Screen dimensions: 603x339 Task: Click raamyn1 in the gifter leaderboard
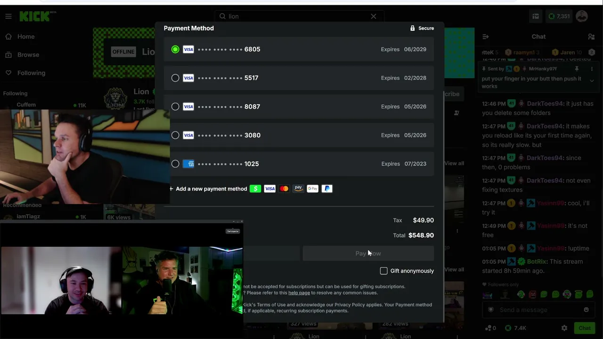point(524,53)
